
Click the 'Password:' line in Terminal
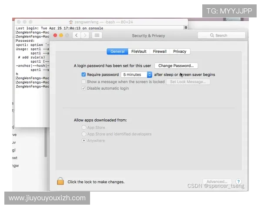tap(25, 40)
